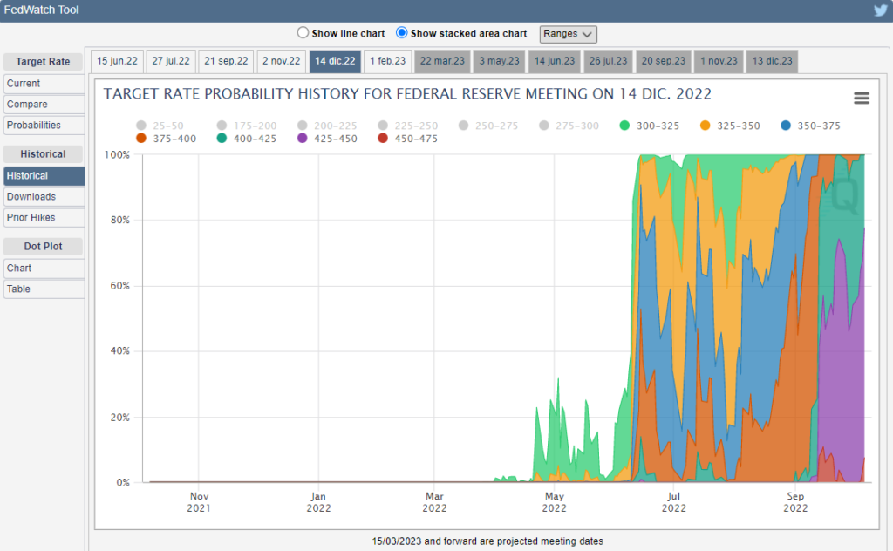Hide the 350-375 legend series
Viewport: 893px width, 551px height.
pyautogui.click(x=811, y=126)
